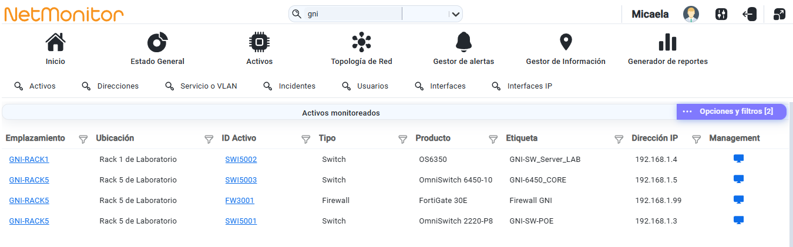793x247 pixels.
Task: Open asset SWI5003 link
Action: pyautogui.click(x=241, y=180)
